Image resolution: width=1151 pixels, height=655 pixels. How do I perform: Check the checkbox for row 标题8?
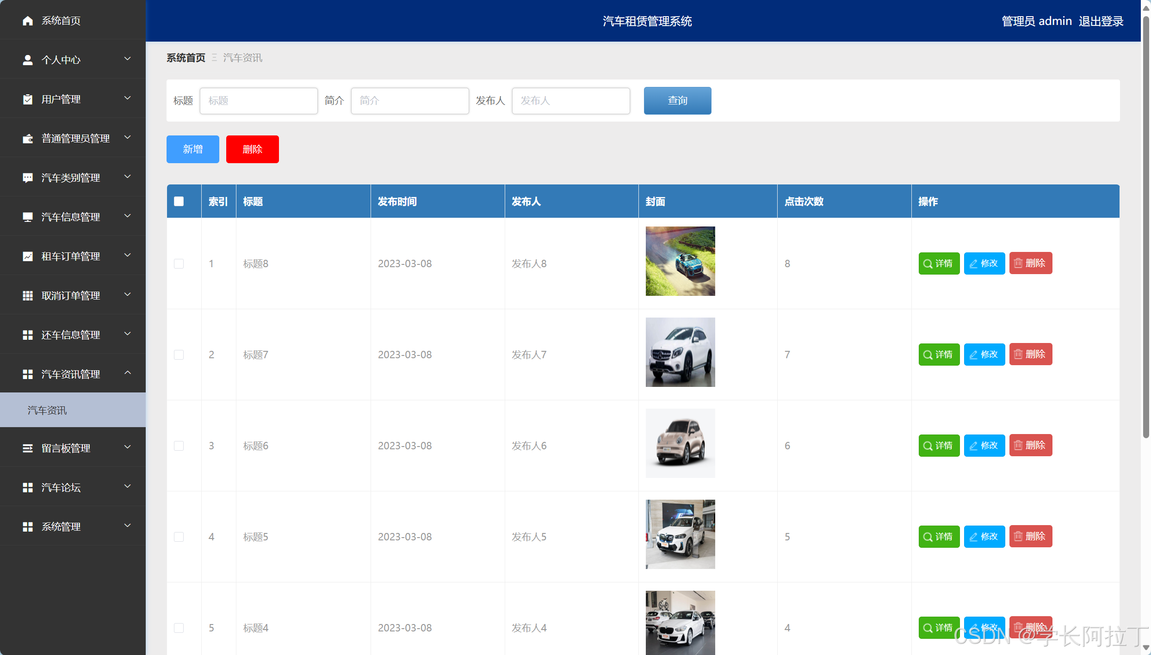[x=179, y=263]
